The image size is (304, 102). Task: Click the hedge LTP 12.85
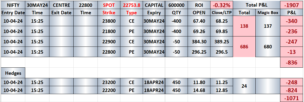point(221,90)
